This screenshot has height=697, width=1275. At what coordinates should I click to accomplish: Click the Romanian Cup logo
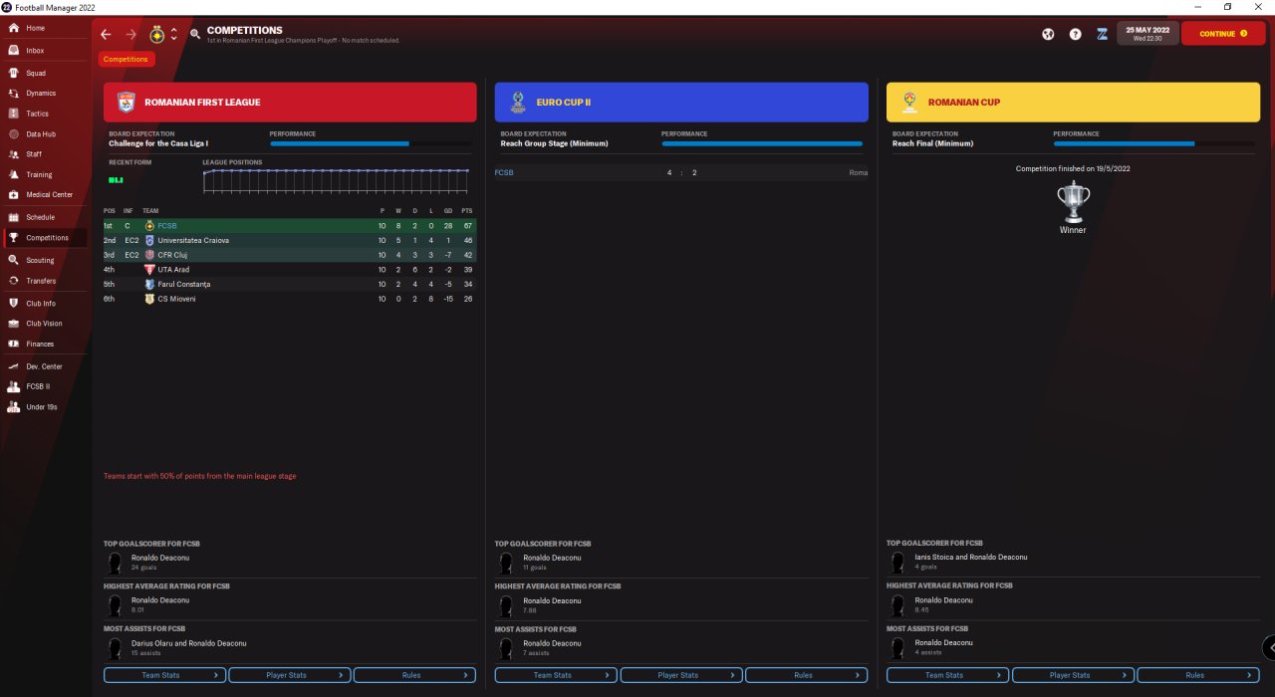click(908, 102)
